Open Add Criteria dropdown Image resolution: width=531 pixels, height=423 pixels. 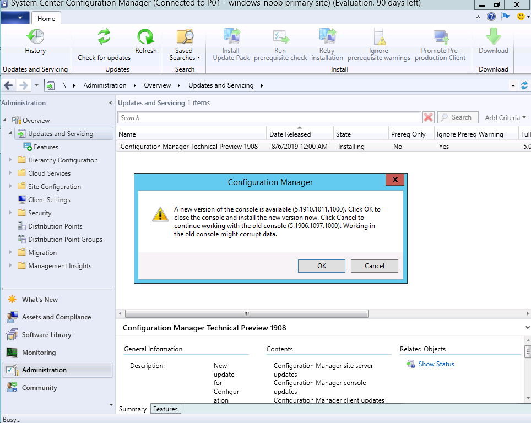pos(505,117)
